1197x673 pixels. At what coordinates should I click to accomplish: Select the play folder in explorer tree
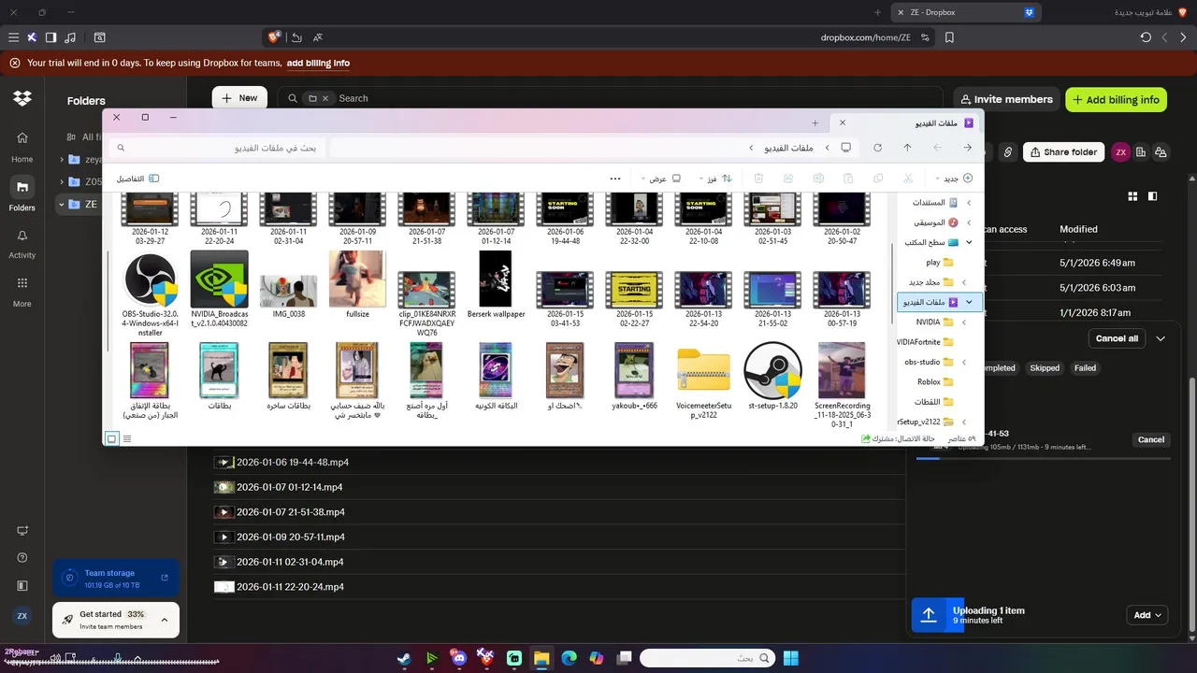tap(939, 263)
